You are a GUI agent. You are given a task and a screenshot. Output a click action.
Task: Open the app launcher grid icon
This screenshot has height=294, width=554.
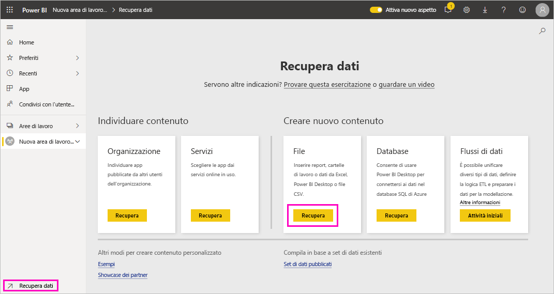click(x=10, y=10)
